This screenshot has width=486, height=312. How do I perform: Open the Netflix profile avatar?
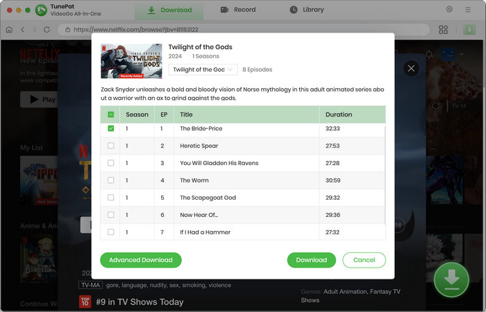click(x=449, y=55)
